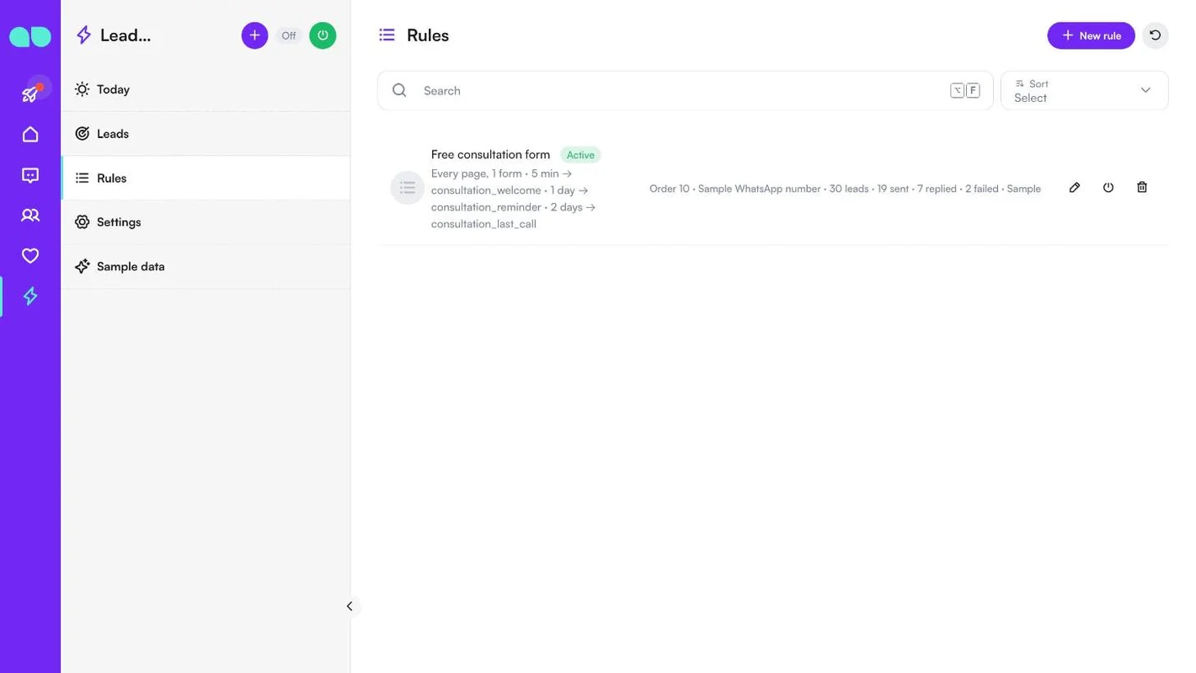
Task: Click the rule's round list icon
Action: (407, 188)
